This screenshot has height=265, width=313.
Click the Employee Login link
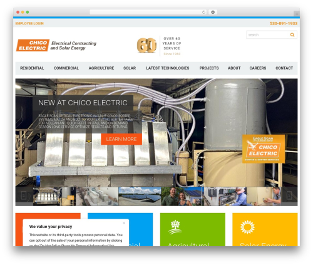(x=29, y=23)
